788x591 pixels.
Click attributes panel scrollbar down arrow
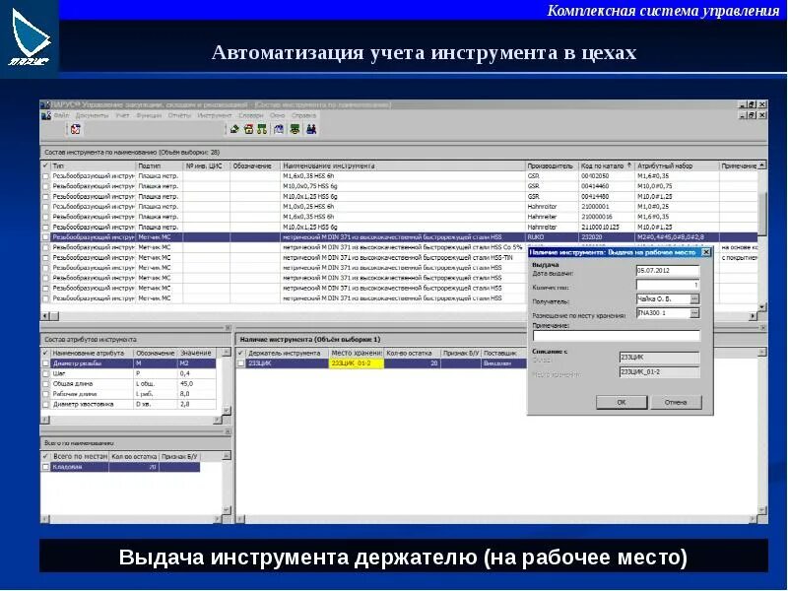coord(227,411)
